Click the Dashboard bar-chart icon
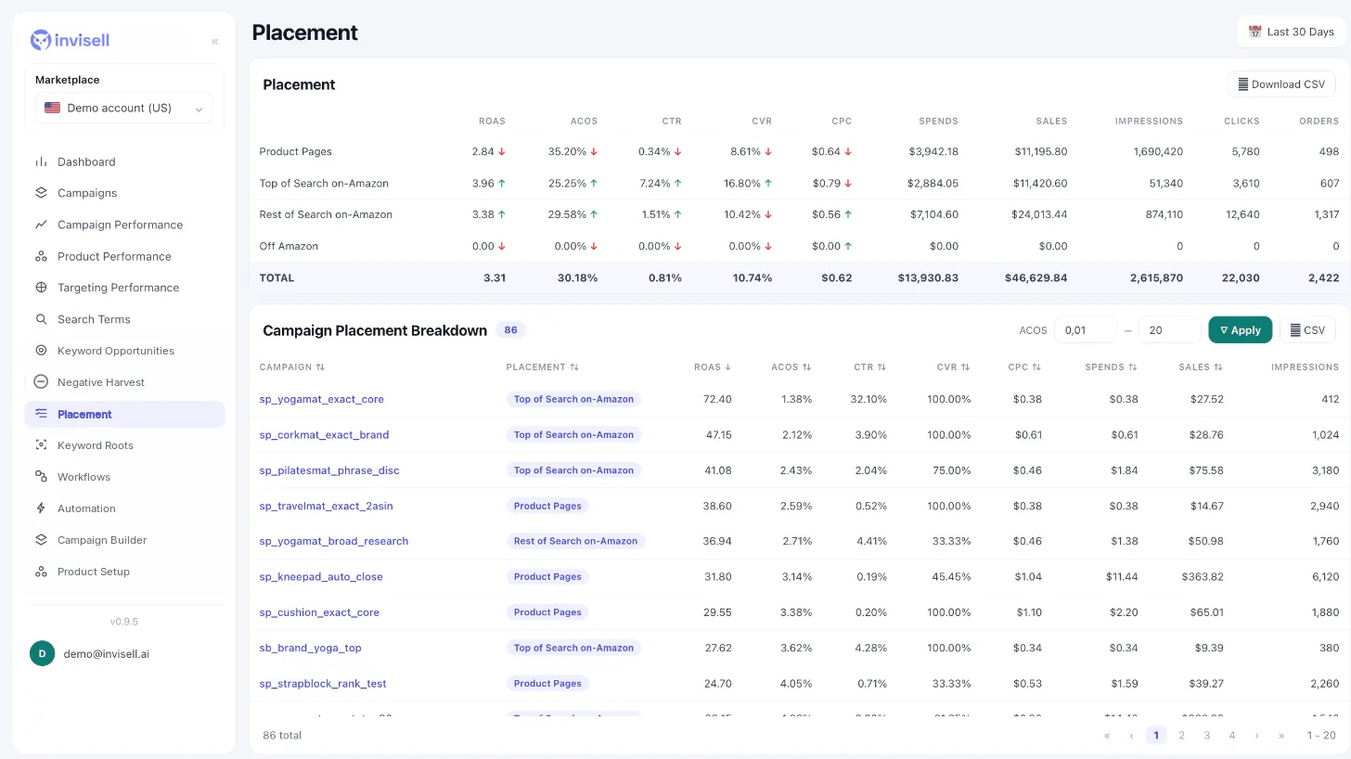 click(41, 161)
